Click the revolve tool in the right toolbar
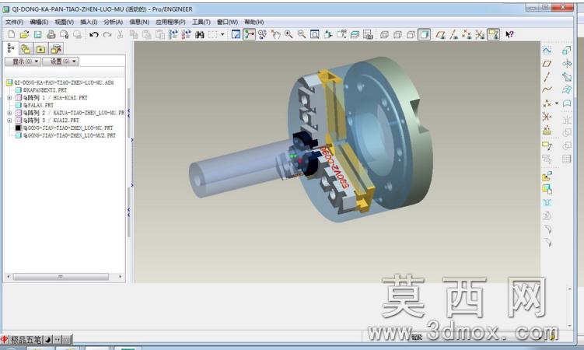This screenshot has width=584, height=350. point(566,64)
